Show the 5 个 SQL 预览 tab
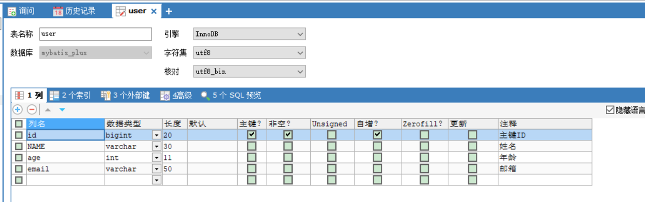Screen dimensions: 645x202 231,95
